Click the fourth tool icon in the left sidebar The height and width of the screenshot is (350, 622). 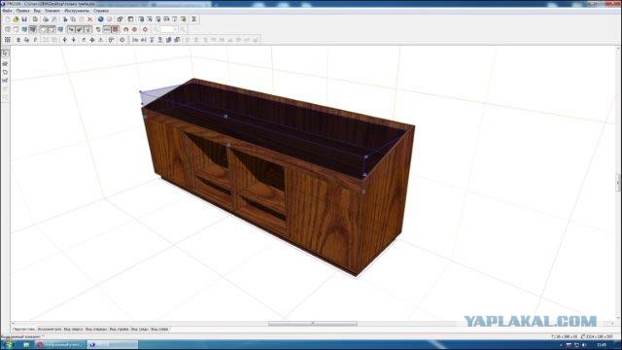pyautogui.click(x=5, y=81)
